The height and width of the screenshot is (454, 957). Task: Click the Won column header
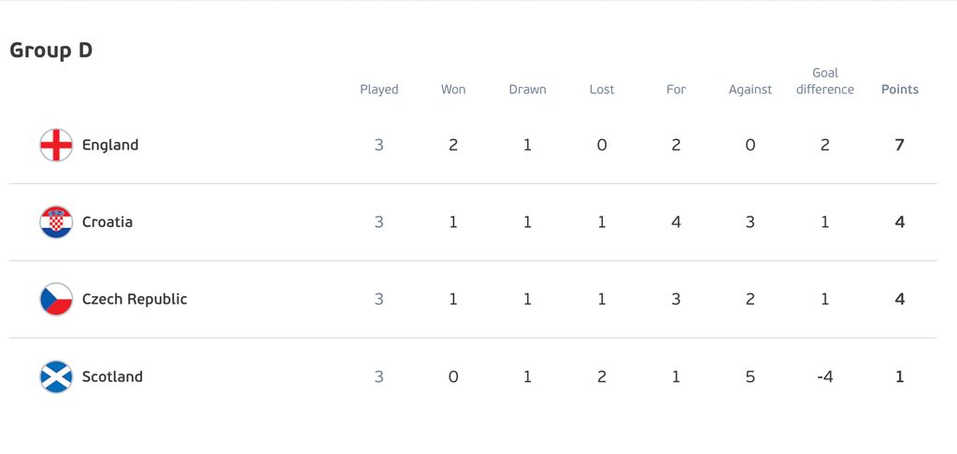coord(453,90)
